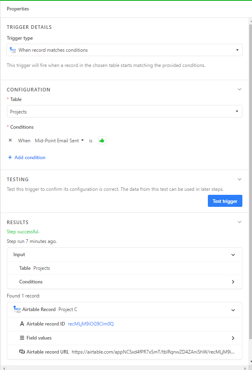Collapse the Input results panel

click(x=233, y=255)
